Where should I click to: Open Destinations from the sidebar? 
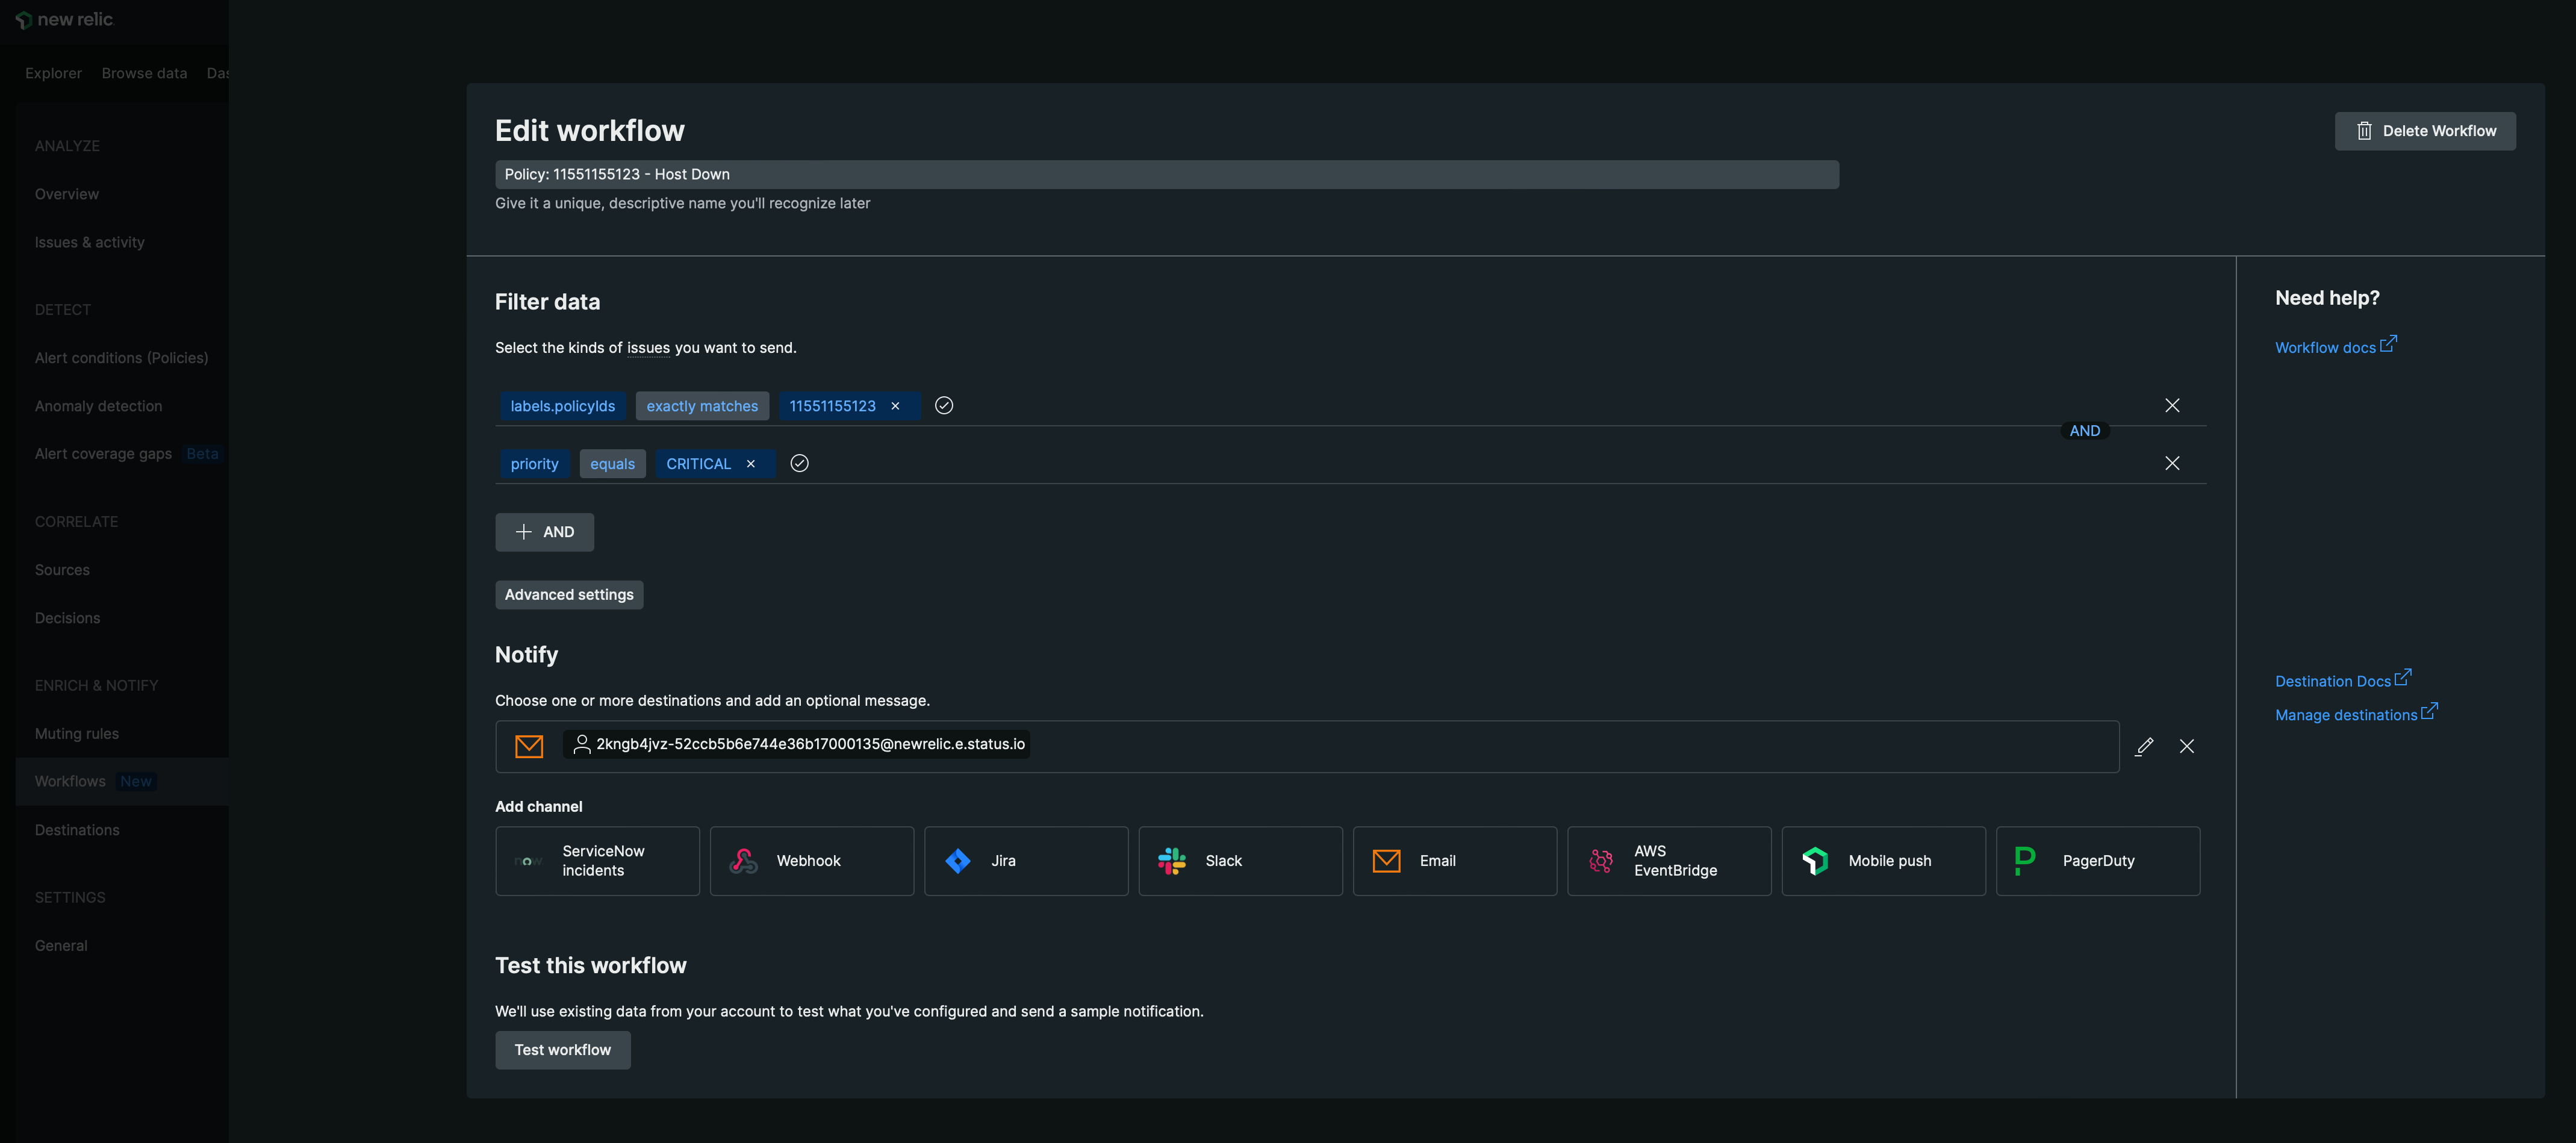77,829
